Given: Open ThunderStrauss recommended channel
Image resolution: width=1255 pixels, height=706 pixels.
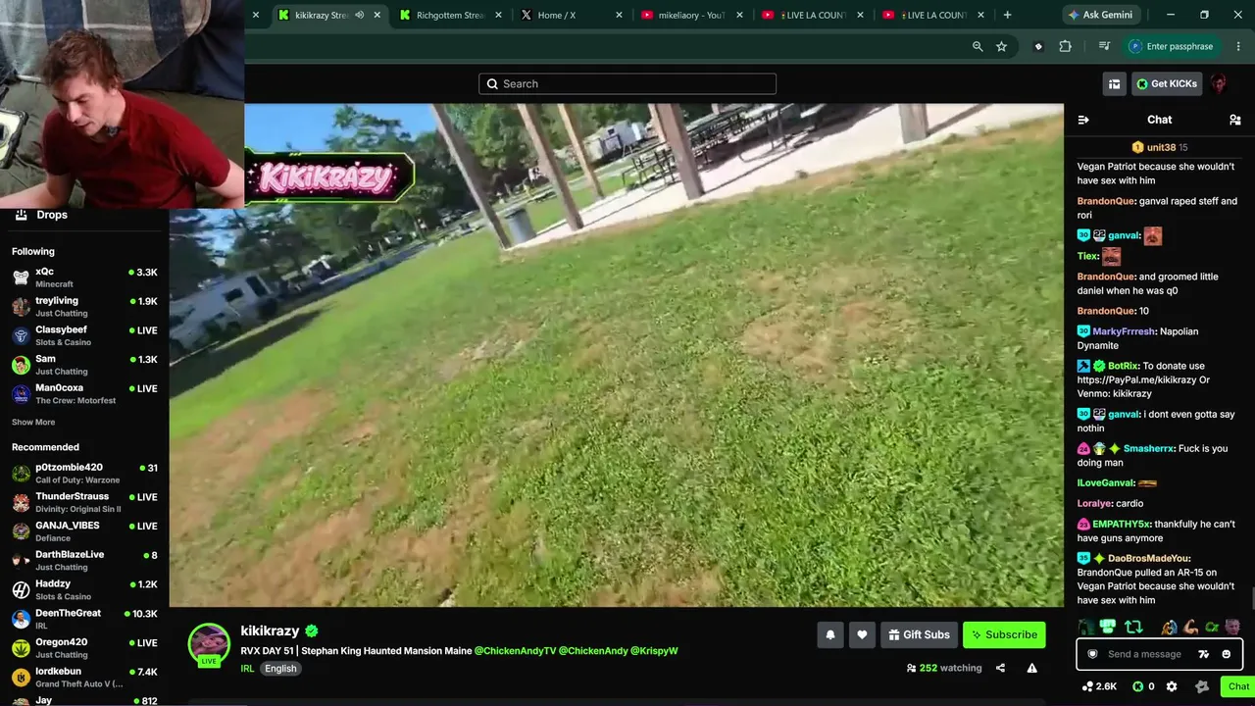Looking at the screenshot, I should coord(84,503).
